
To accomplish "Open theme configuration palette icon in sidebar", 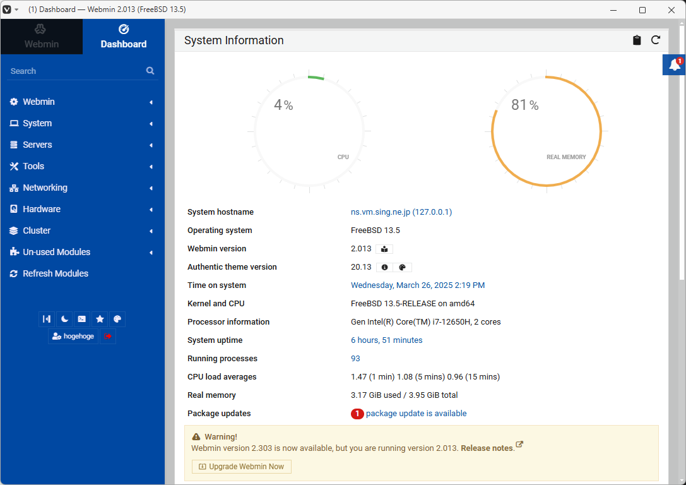I will [117, 319].
